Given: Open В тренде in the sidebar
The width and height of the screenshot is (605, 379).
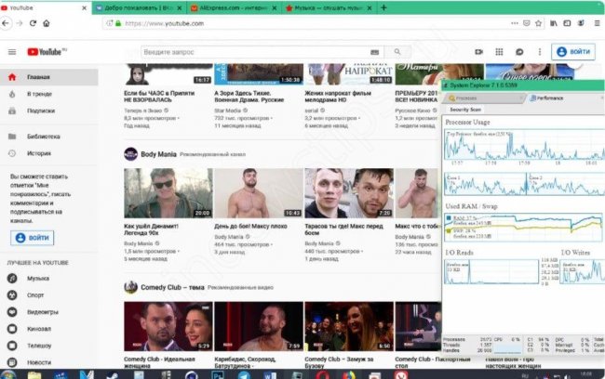Looking at the screenshot, I should coord(39,95).
